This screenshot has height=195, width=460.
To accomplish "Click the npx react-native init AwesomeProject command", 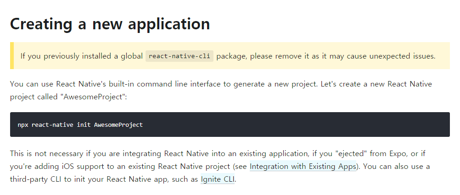I will point(80,125).
